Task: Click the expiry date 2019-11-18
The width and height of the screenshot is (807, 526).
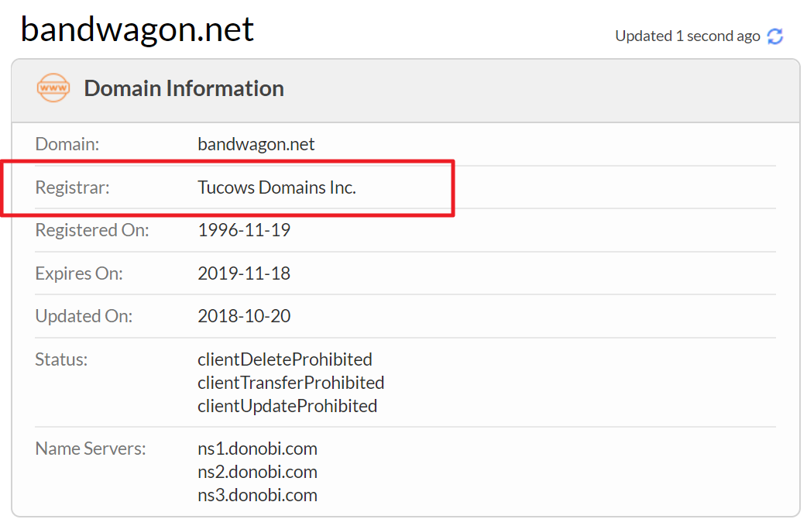Action: (x=244, y=273)
